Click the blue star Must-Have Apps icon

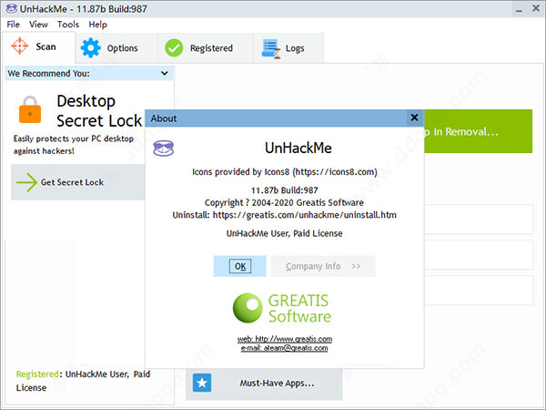pyautogui.click(x=202, y=383)
